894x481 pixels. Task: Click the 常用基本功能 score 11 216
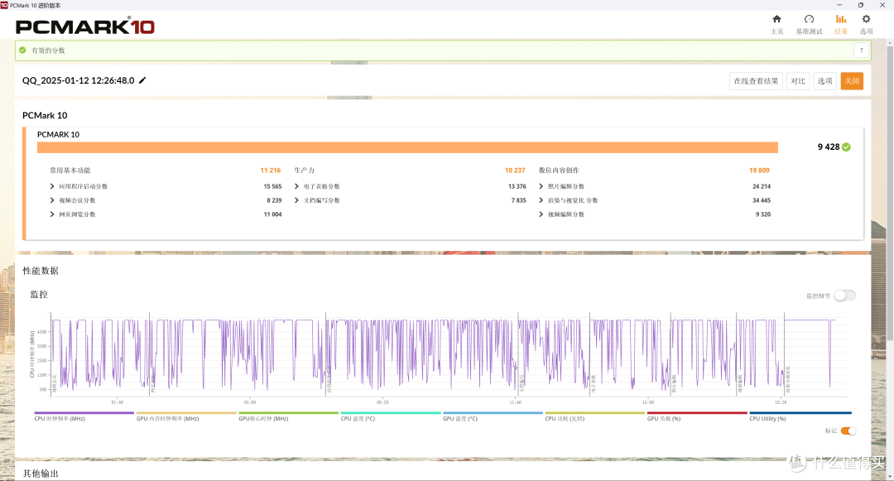(270, 171)
